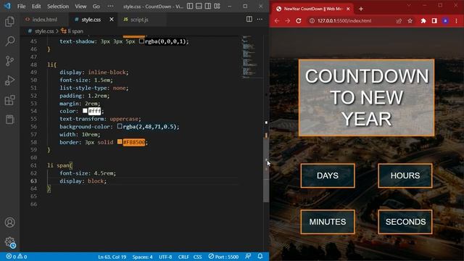Image resolution: width=464 pixels, height=261 pixels.
Task: Open color picker for #fff swatch
Action: pos(86,111)
